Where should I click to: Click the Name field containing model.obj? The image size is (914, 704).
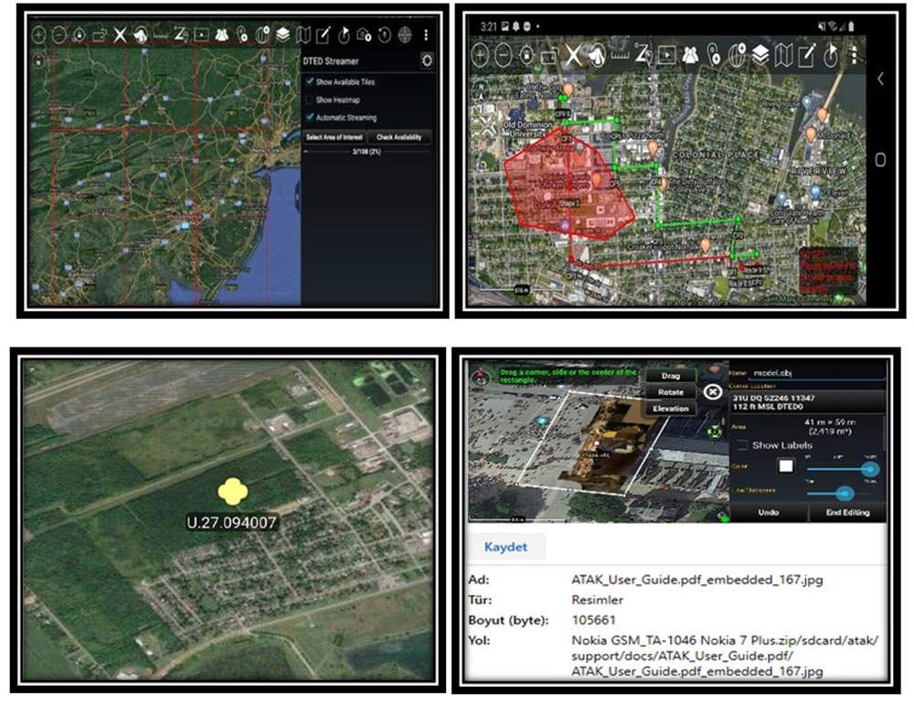tap(816, 373)
